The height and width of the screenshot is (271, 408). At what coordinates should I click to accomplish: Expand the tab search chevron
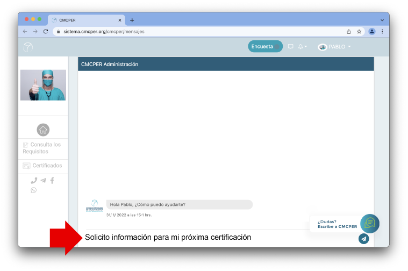[382, 20]
